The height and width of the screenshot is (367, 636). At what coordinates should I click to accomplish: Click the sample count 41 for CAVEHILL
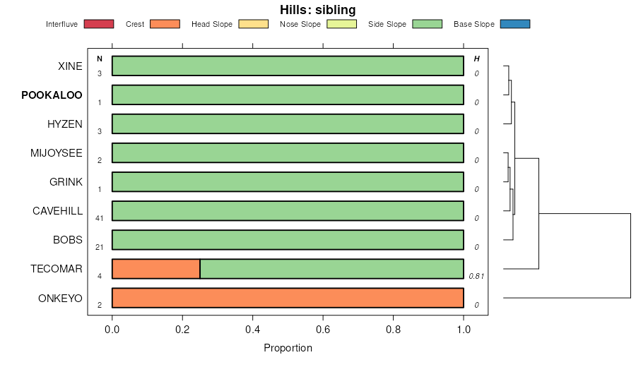(x=100, y=218)
